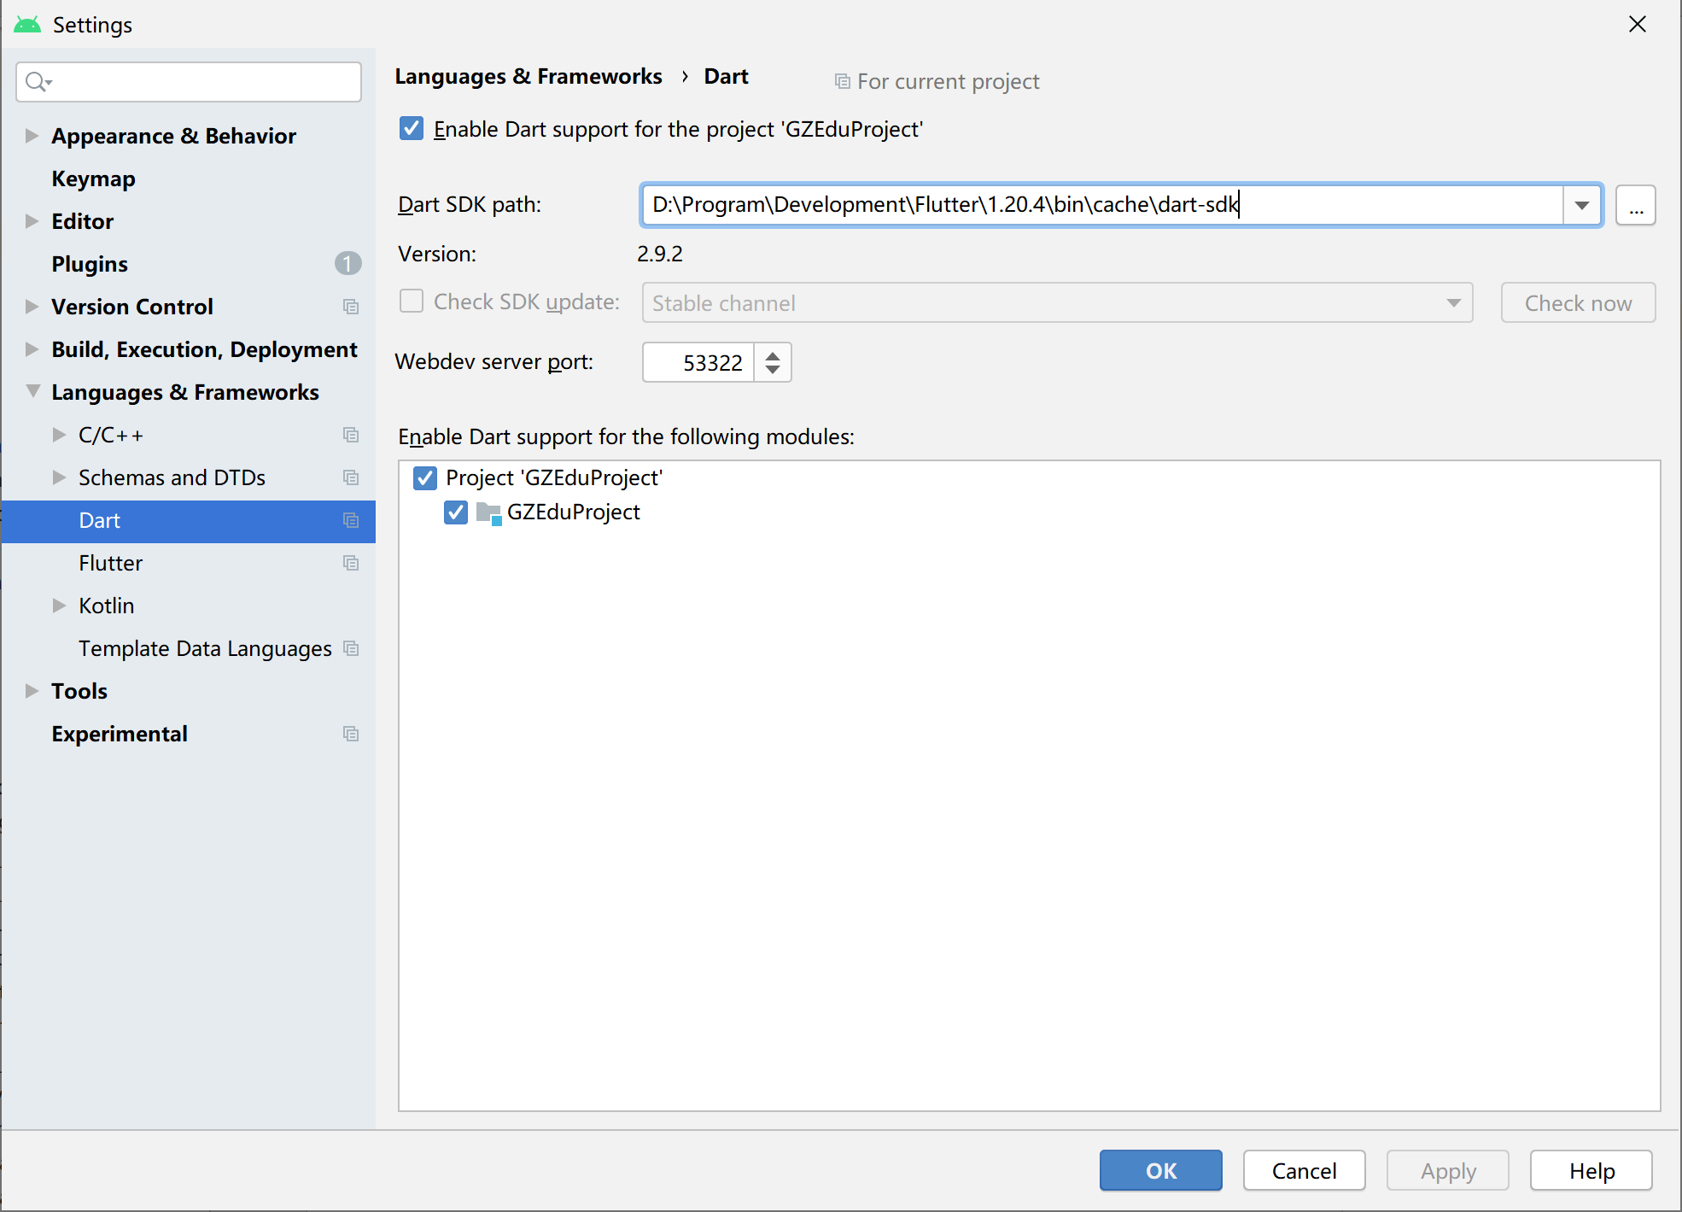Click the 'For current project' icon
The width and height of the screenshot is (1682, 1212).
pyautogui.click(x=842, y=82)
